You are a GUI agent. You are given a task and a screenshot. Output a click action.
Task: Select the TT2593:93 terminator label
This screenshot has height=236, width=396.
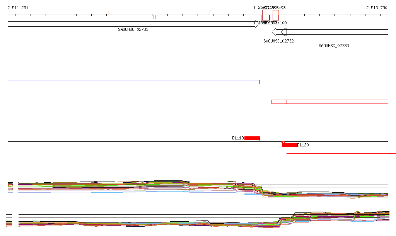[276, 8]
